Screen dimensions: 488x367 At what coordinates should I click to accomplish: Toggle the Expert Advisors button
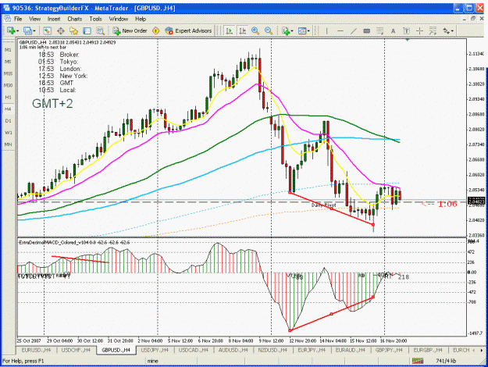189,30
